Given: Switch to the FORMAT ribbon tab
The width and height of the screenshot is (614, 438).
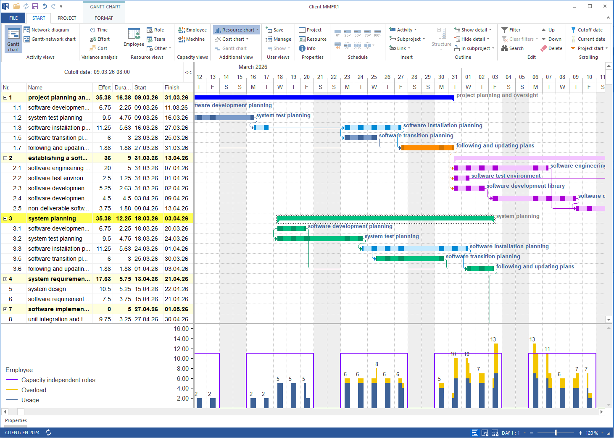Looking at the screenshot, I should (103, 18).
